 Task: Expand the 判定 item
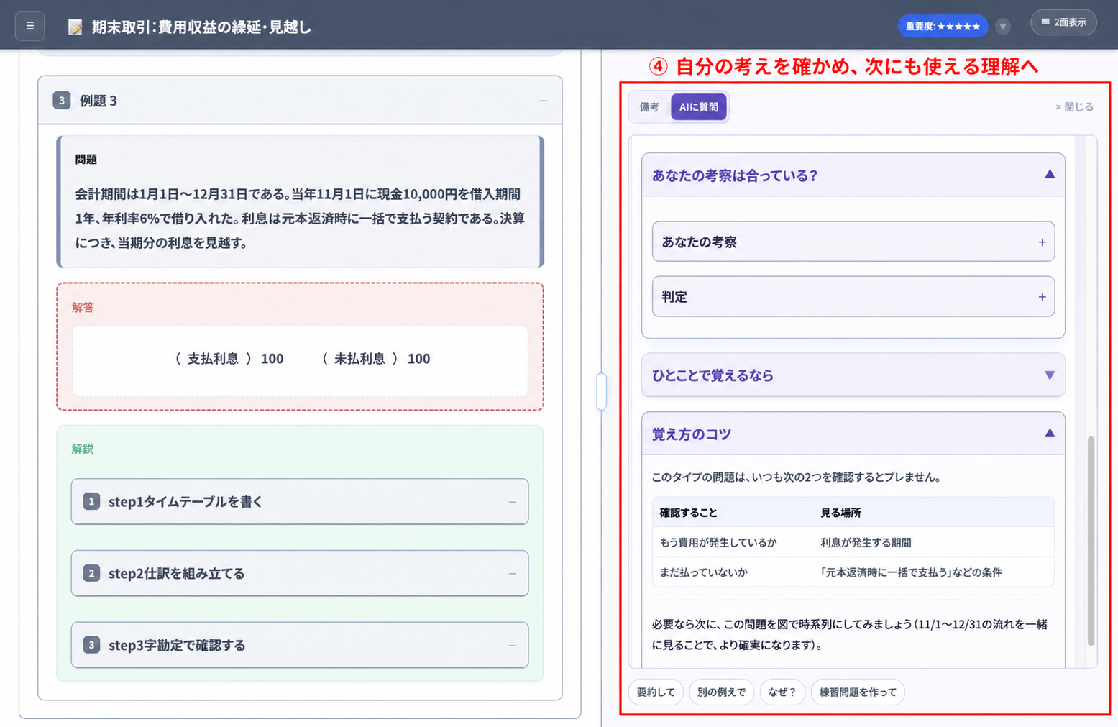tap(853, 296)
